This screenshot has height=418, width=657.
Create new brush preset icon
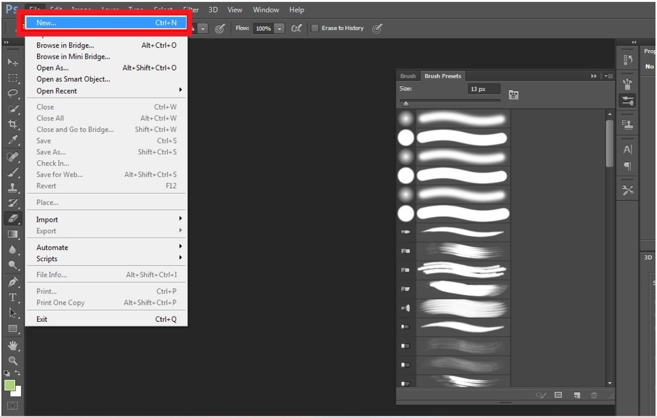coord(577,395)
